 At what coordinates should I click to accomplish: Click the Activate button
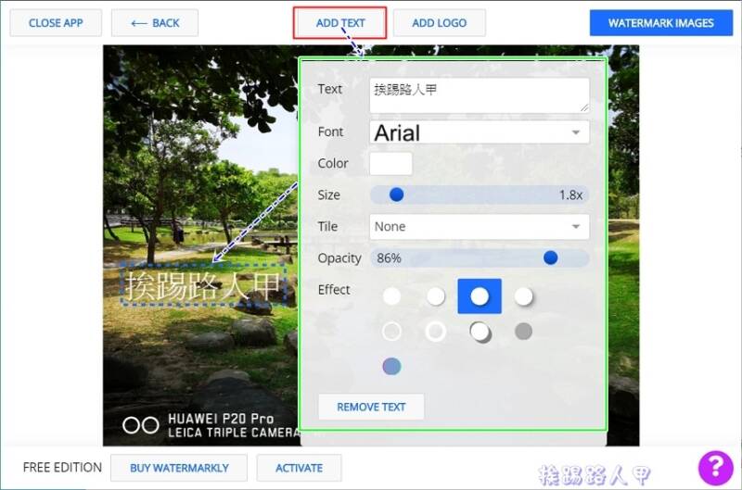[299, 468]
